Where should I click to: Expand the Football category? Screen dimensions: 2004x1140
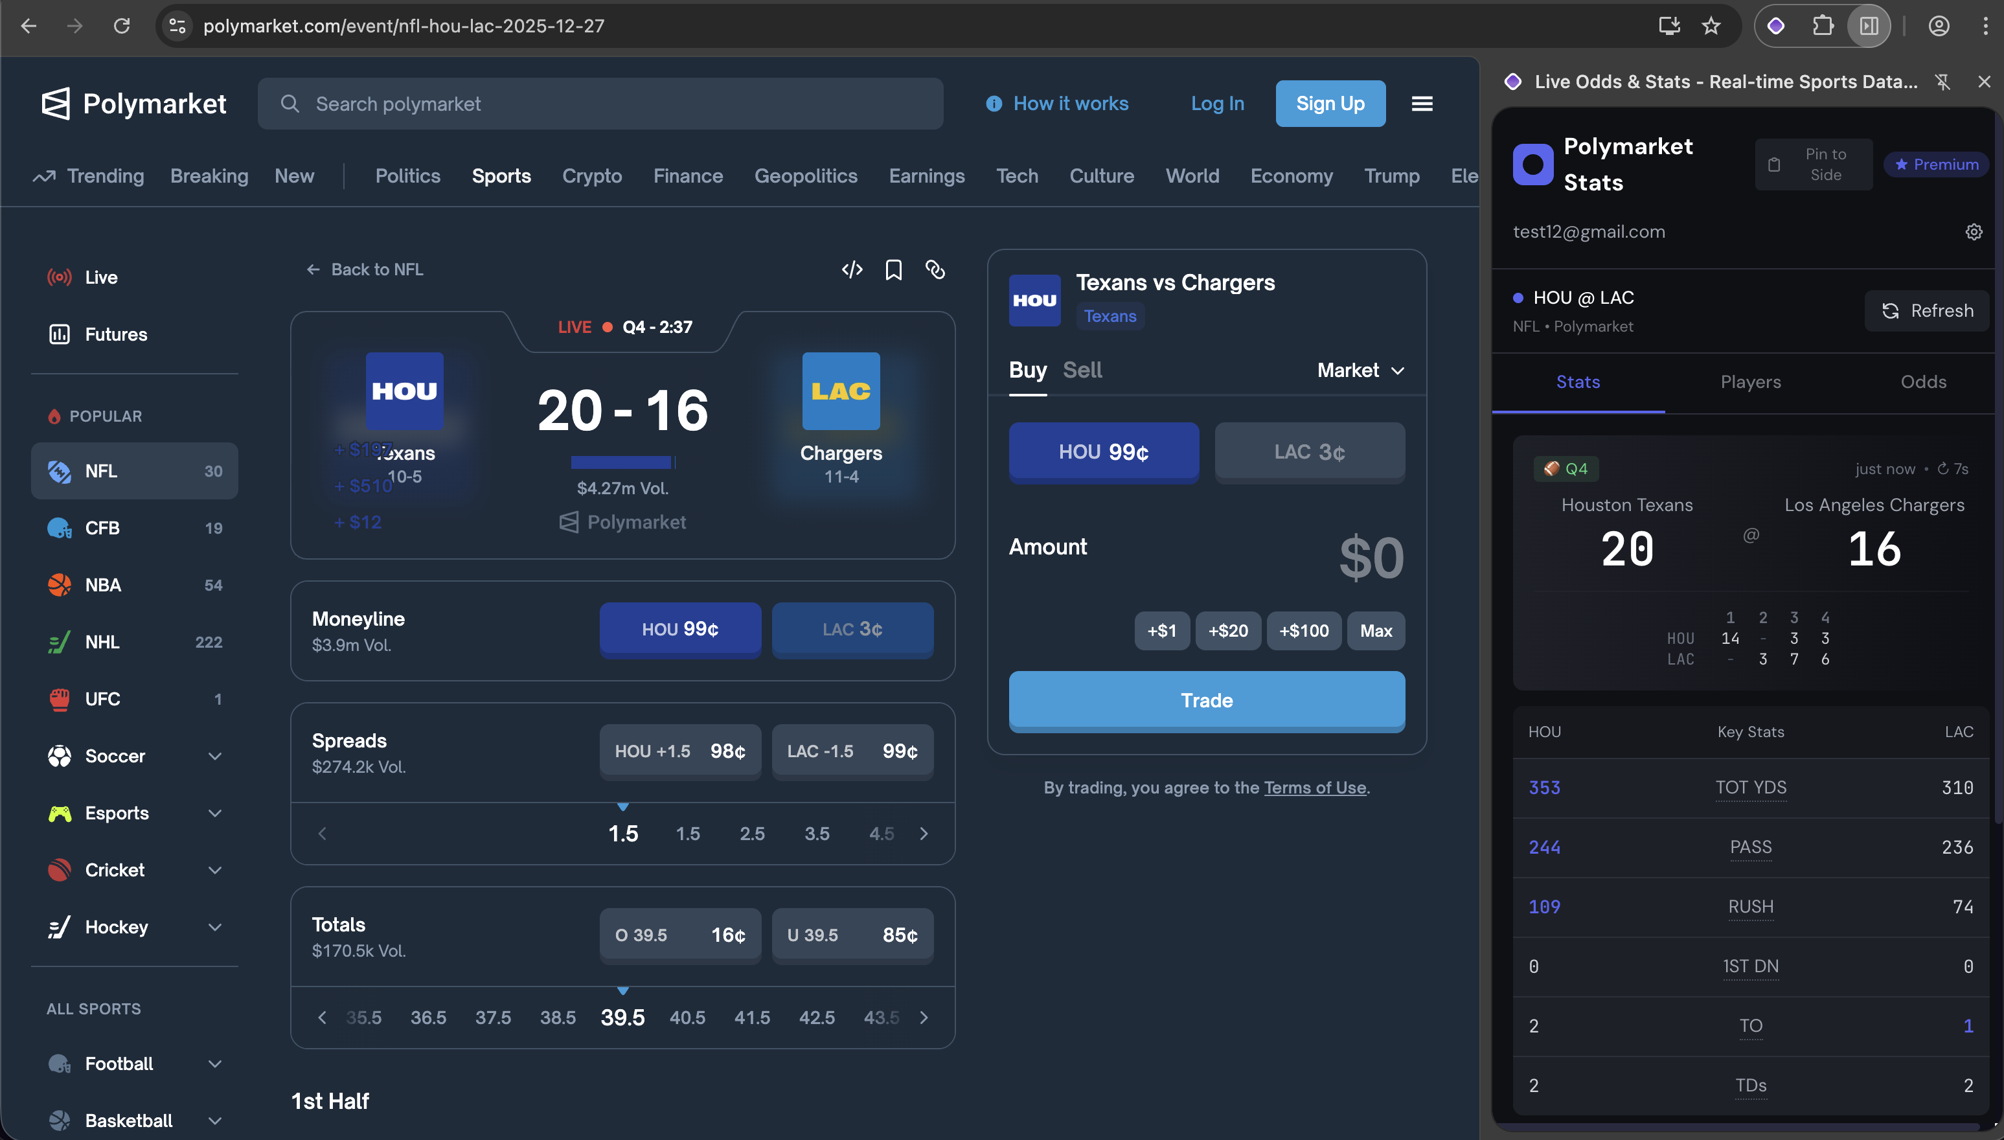click(215, 1064)
